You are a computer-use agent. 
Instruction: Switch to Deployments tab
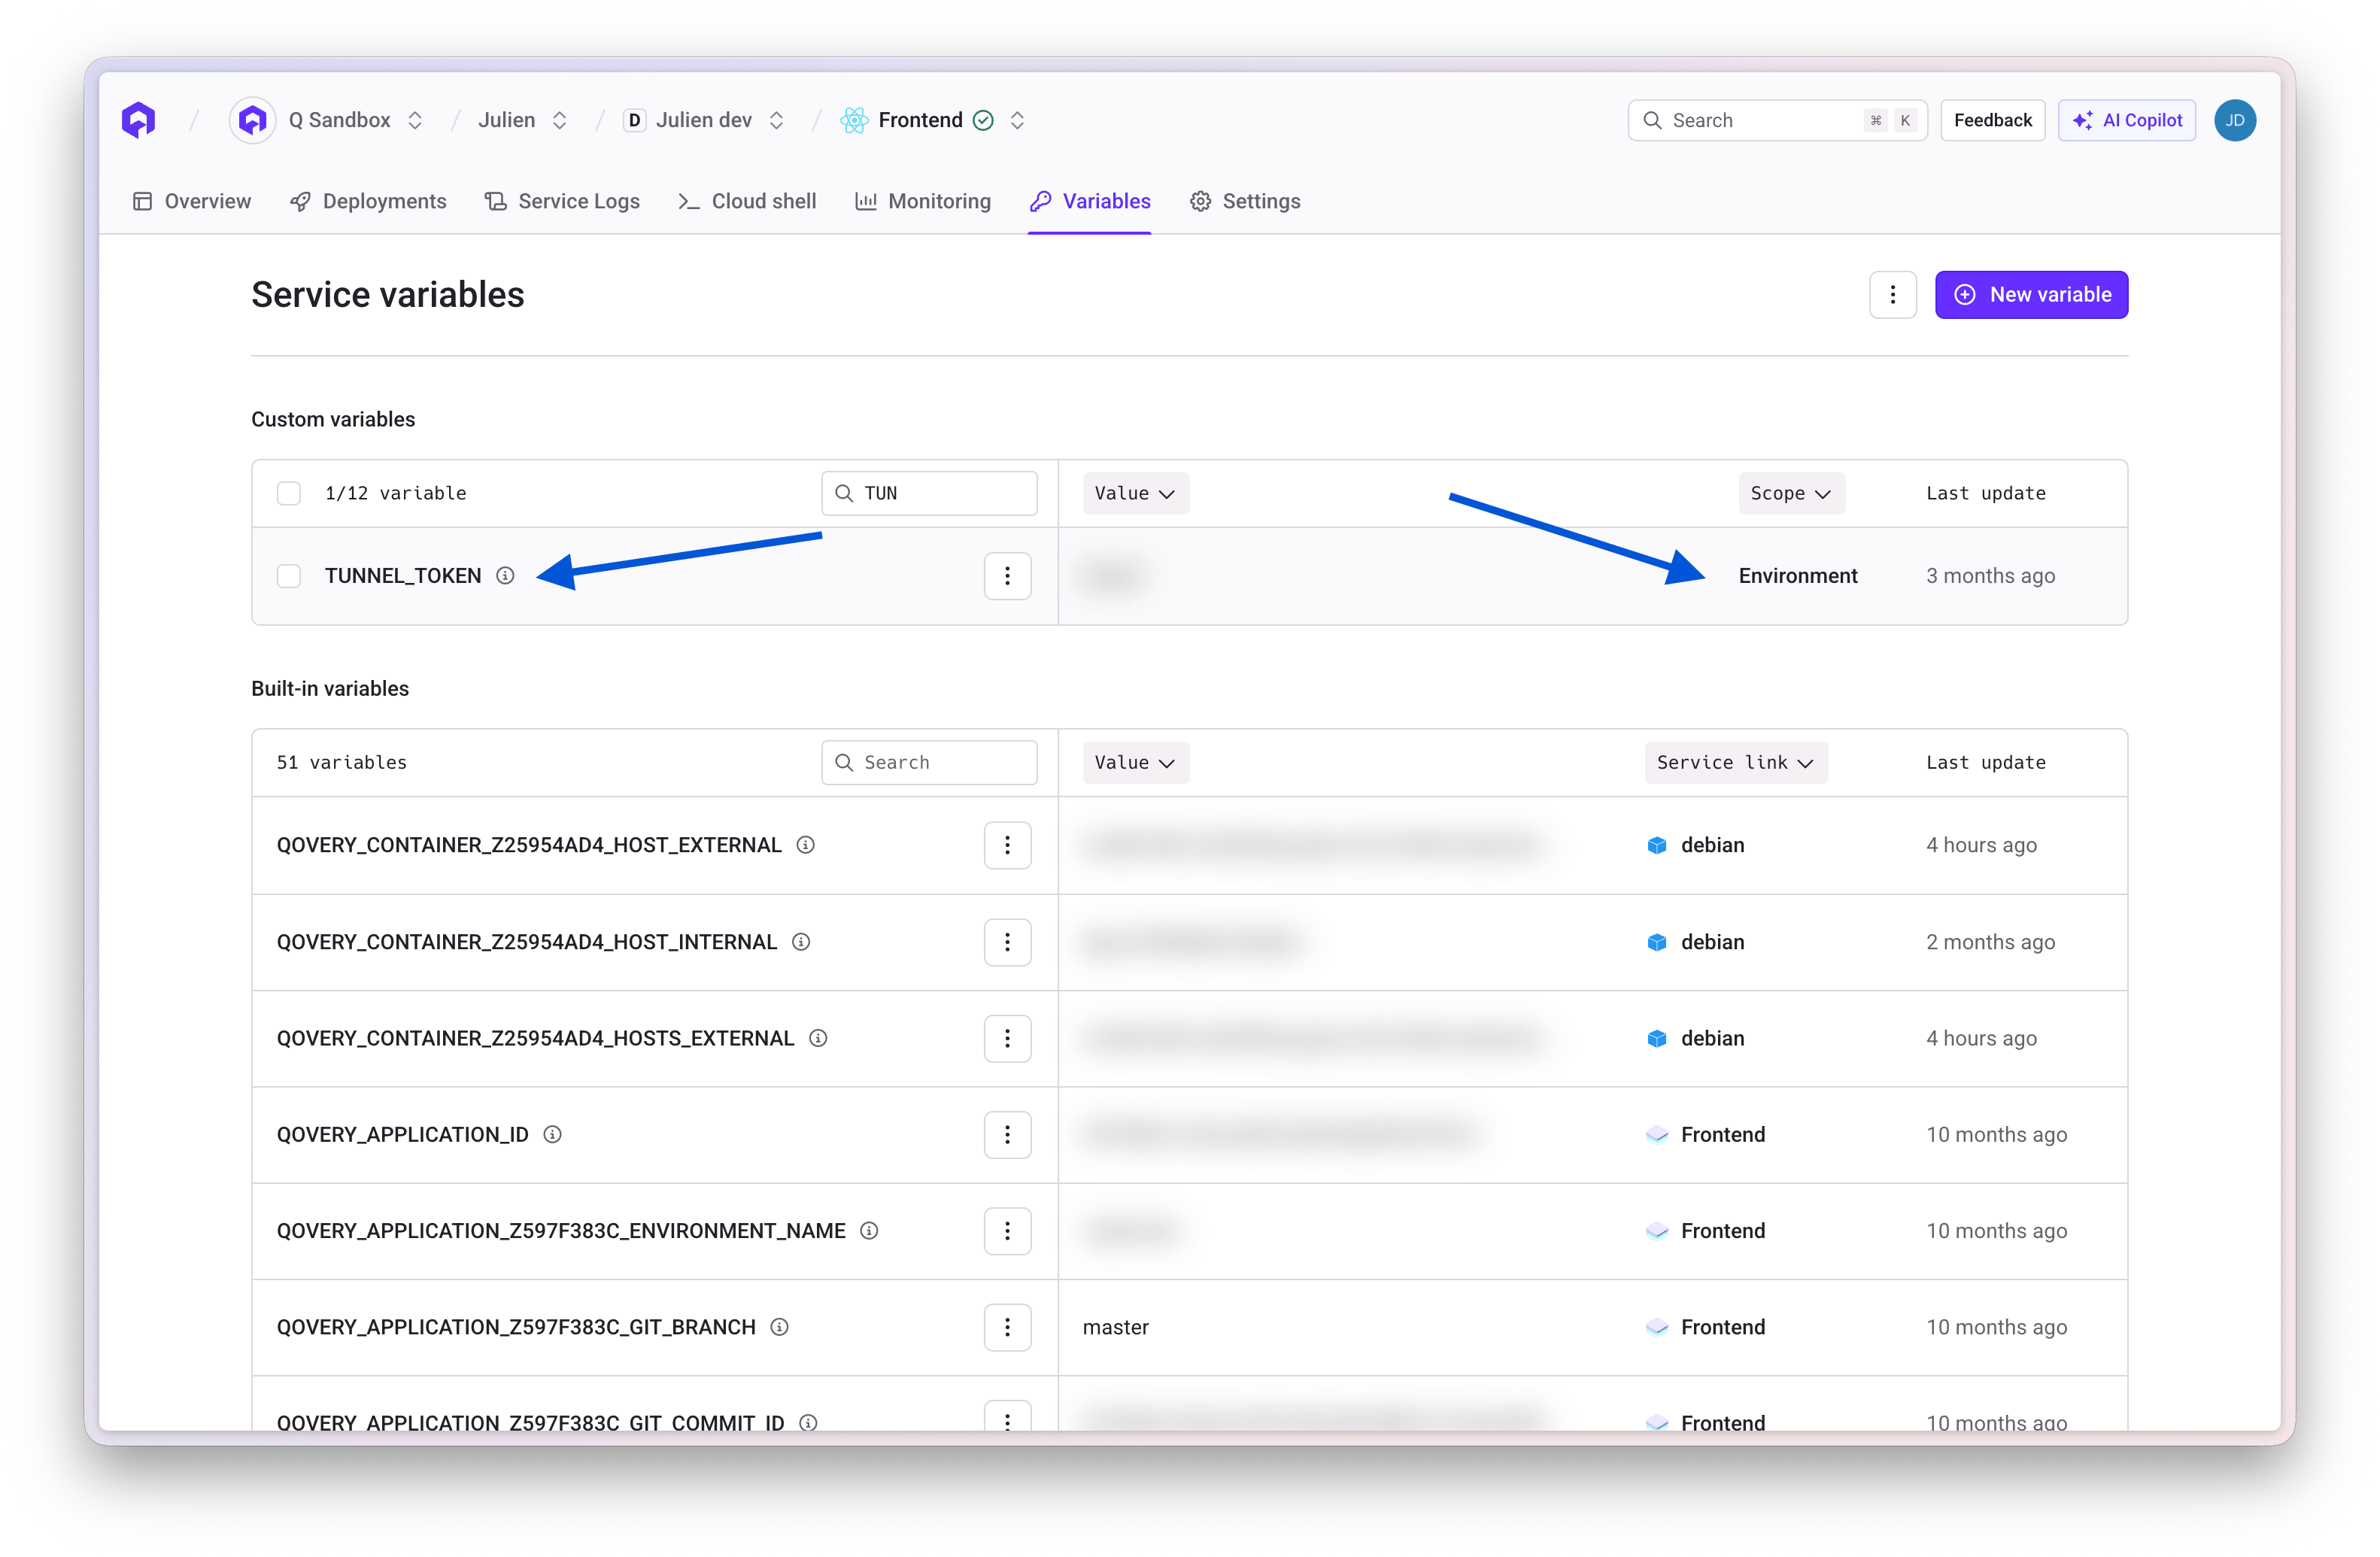[x=368, y=201]
